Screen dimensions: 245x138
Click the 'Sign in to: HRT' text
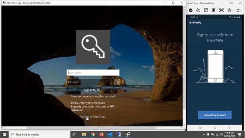click(x=93, y=90)
